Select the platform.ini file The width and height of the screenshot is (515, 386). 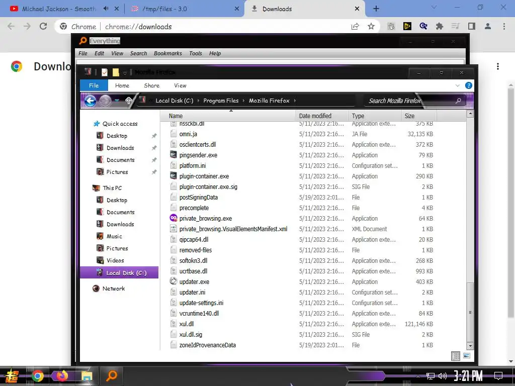(x=193, y=165)
